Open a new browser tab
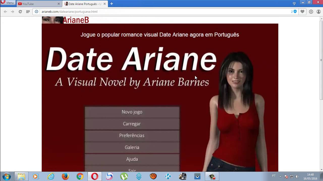 112,4
